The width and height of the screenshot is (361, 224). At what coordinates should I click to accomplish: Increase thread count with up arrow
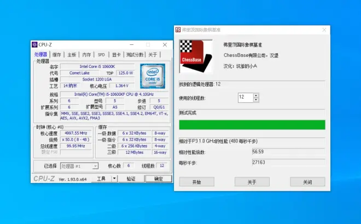pos(256,95)
